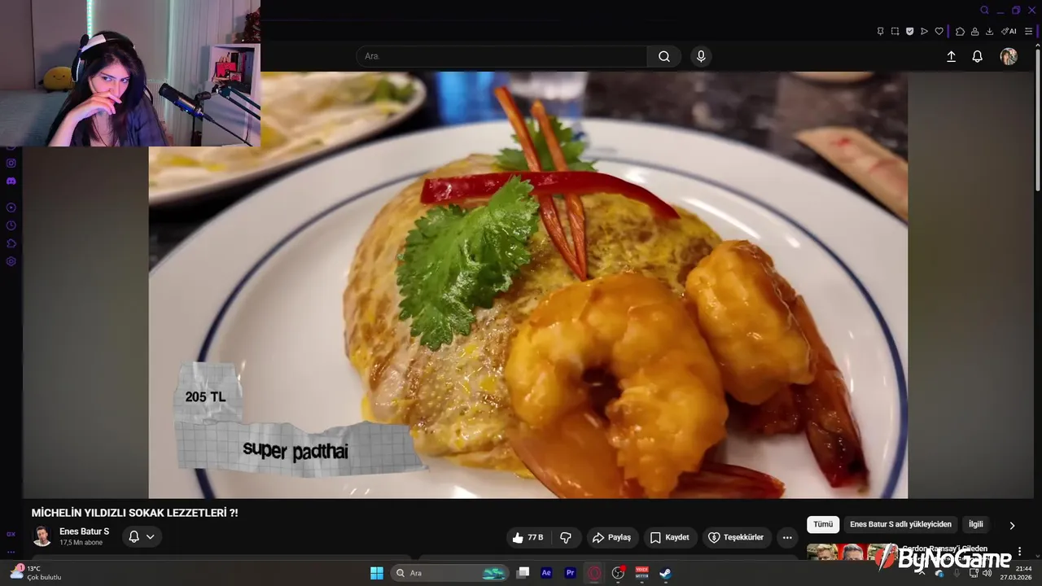Click the video player showing pad thai
The height and width of the screenshot is (586, 1042).
528,285
